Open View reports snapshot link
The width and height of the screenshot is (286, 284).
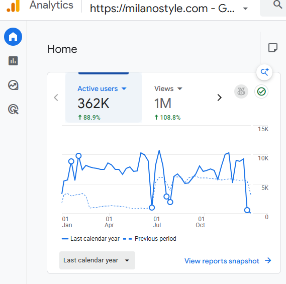click(x=228, y=261)
